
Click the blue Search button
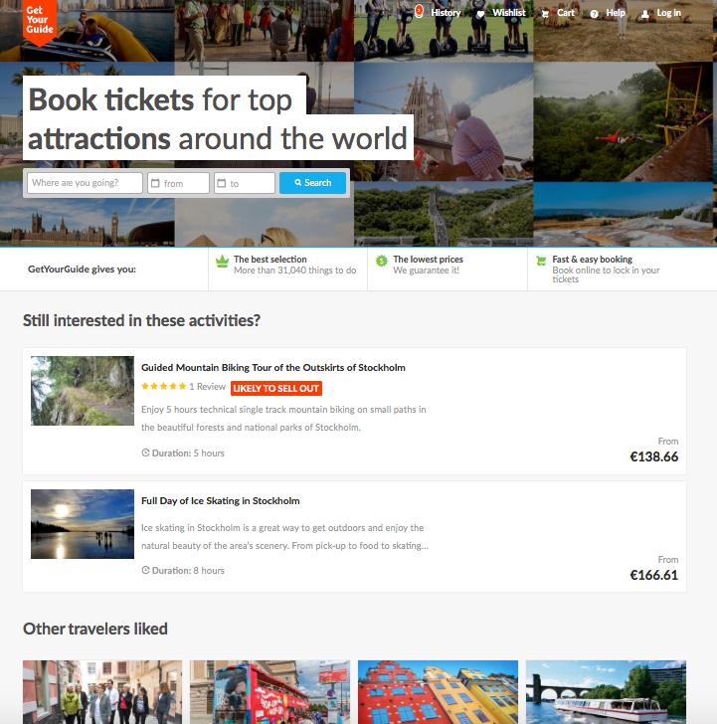point(312,183)
